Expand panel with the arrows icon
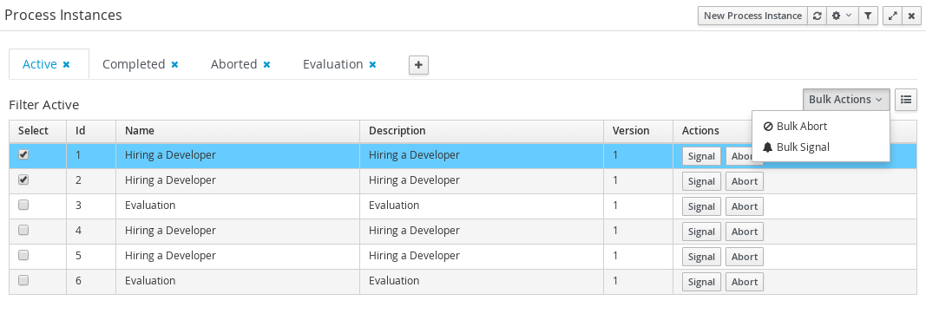Screen dimensions: 926x320 pyautogui.click(x=892, y=16)
